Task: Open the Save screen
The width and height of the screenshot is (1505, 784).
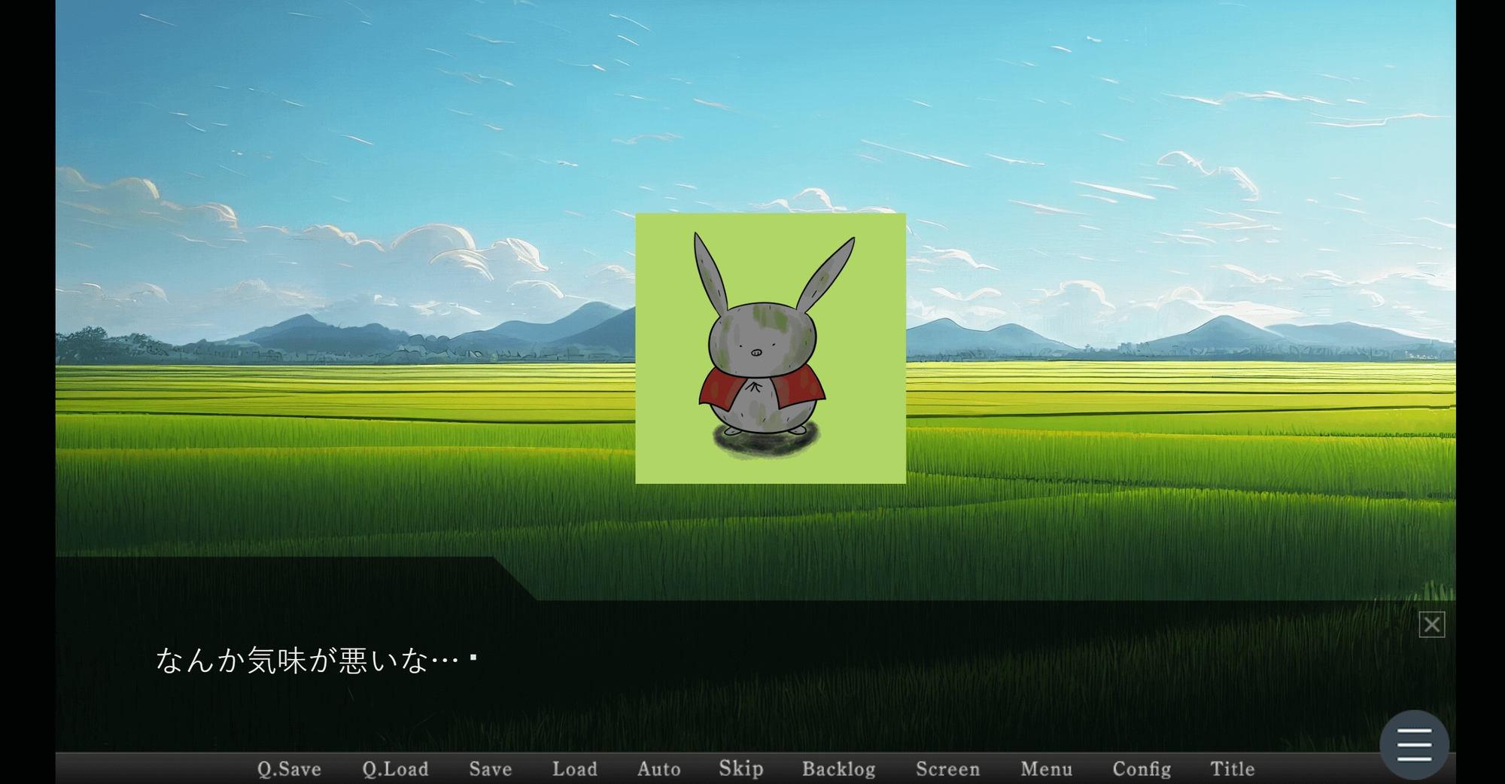Action: (490, 768)
